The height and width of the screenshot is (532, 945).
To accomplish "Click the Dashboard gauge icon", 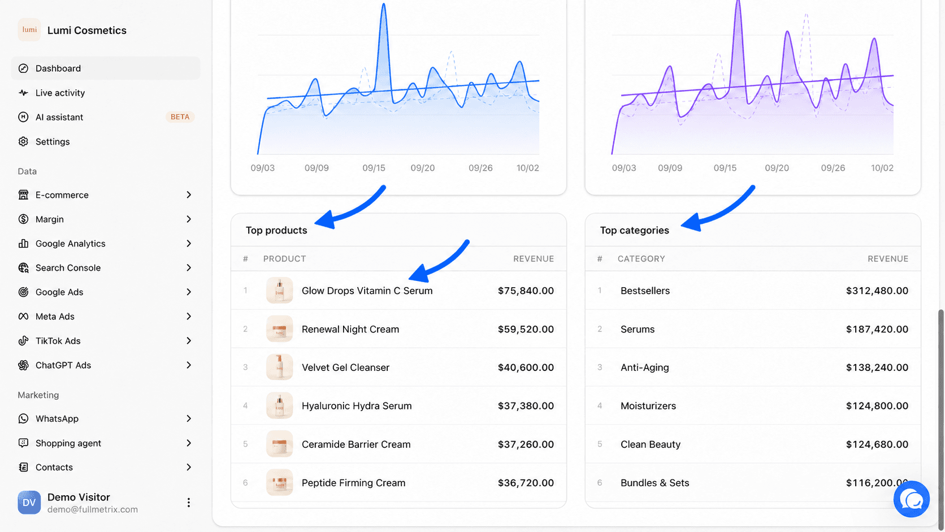I will pyautogui.click(x=23, y=68).
